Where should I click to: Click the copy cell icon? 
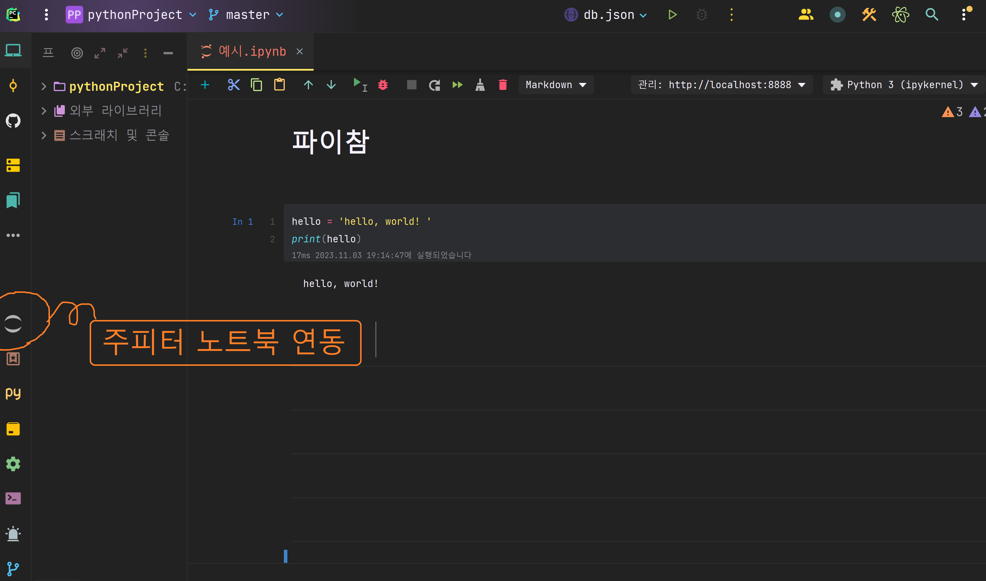256,85
